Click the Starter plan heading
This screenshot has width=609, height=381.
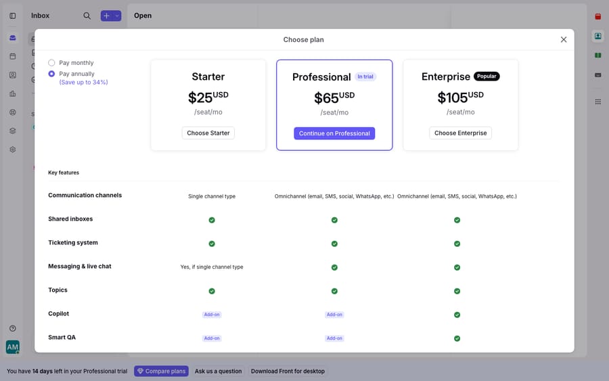click(x=208, y=76)
